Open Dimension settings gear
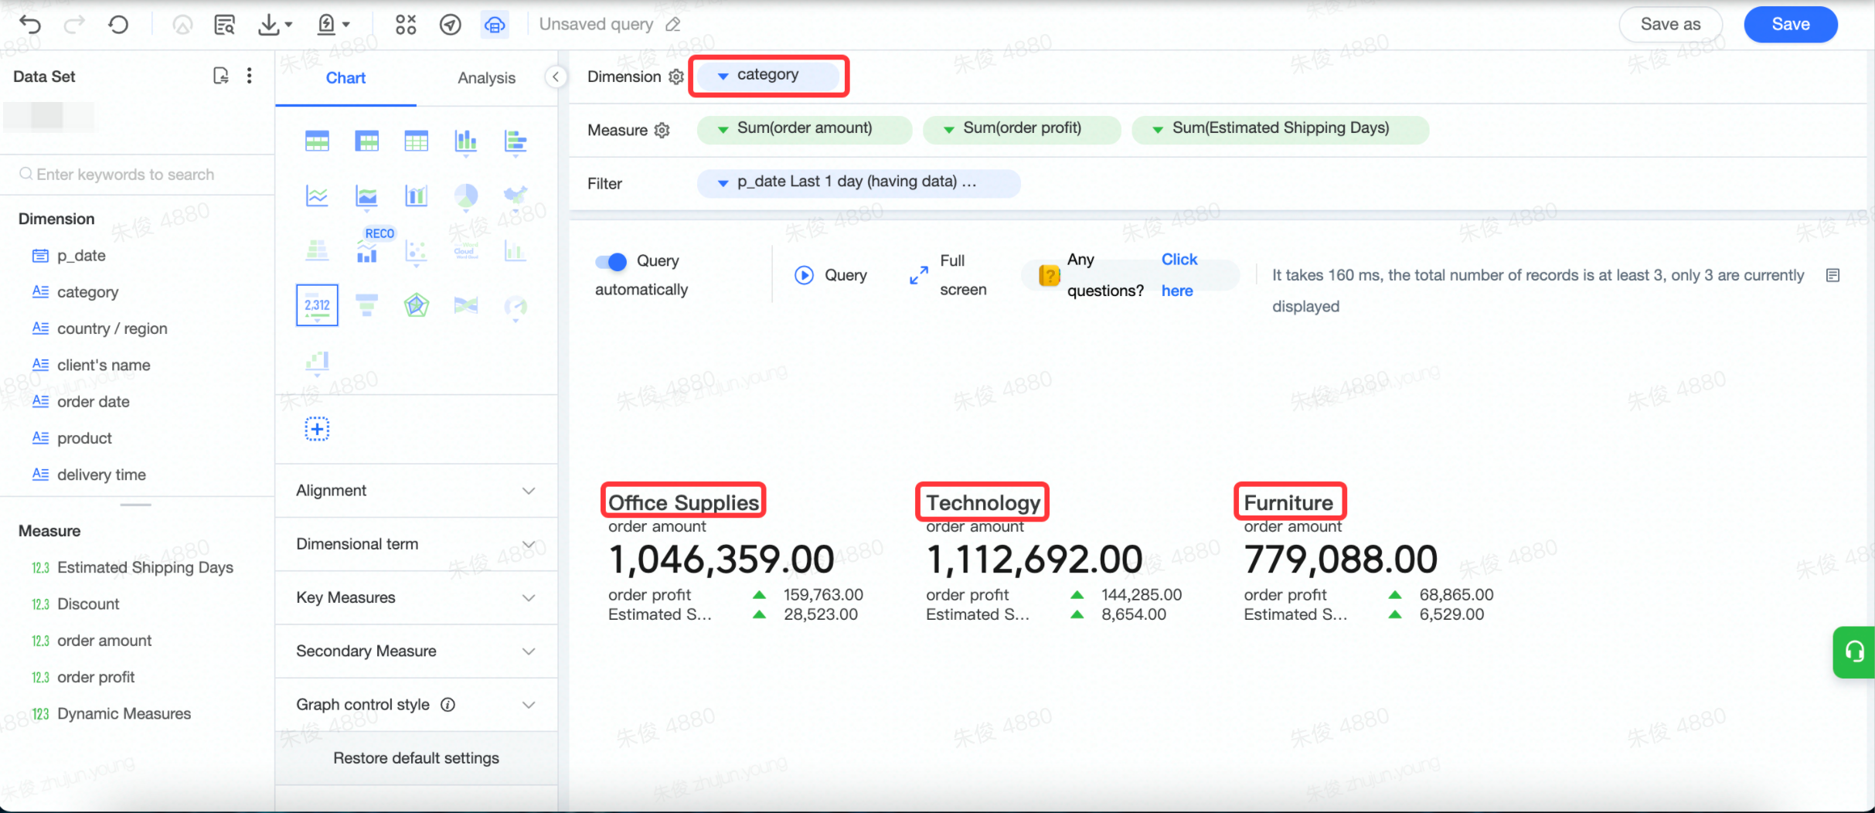 pyautogui.click(x=676, y=77)
